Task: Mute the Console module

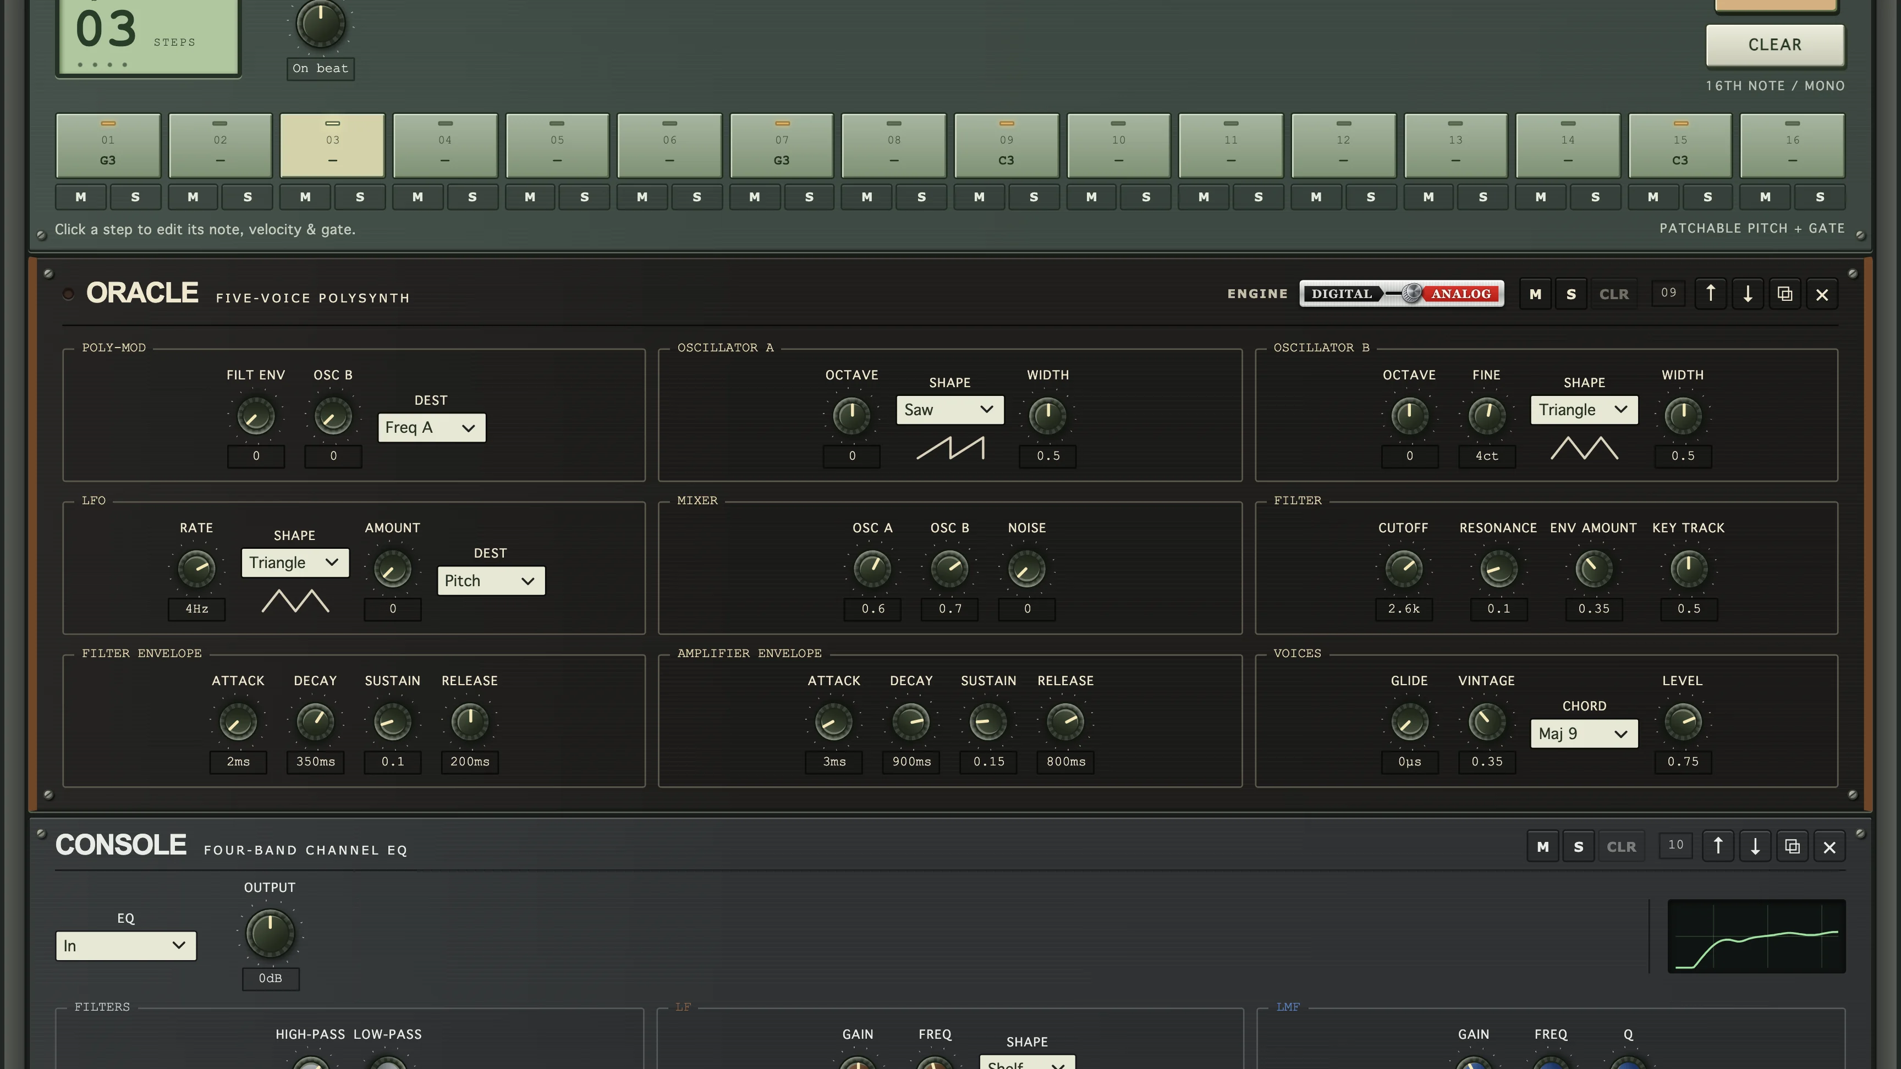Action: [1542, 846]
